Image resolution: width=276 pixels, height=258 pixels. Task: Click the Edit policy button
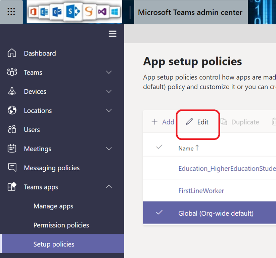(198, 122)
